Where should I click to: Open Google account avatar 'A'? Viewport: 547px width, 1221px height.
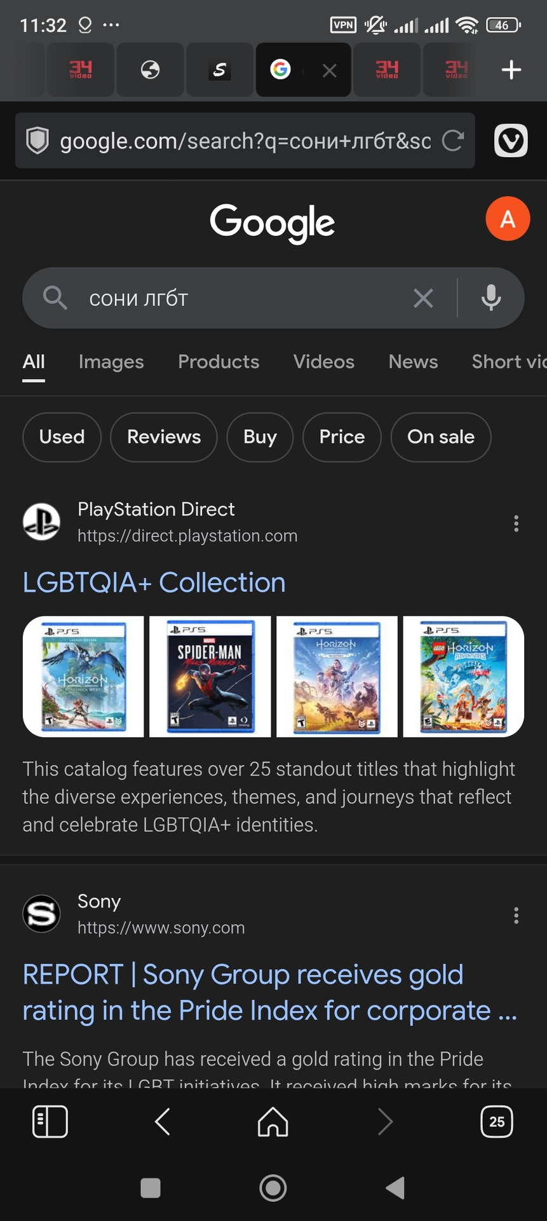(x=508, y=219)
